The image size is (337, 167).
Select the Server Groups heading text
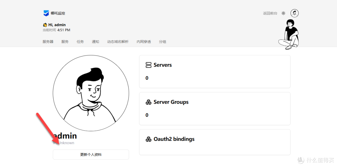pyautogui.click(x=171, y=102)
